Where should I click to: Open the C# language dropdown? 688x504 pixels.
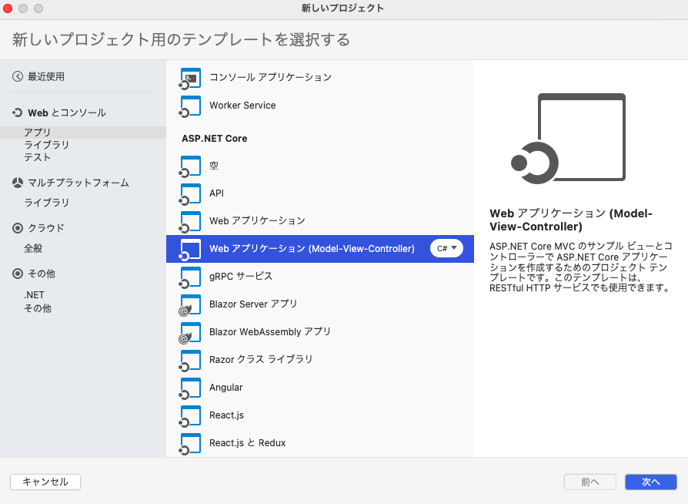[x=446, y=249]
